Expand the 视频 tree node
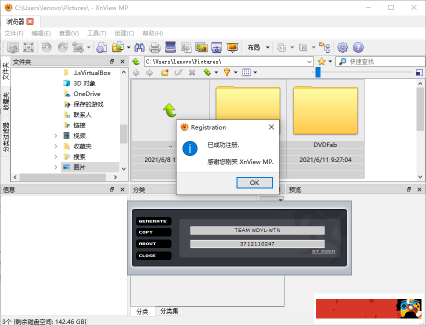This screenshot has height=326, width=426. coord(55,135)
